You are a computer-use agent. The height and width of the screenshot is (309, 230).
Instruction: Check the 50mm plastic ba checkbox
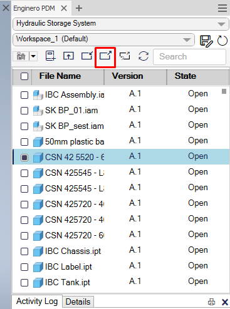[24, 142]
